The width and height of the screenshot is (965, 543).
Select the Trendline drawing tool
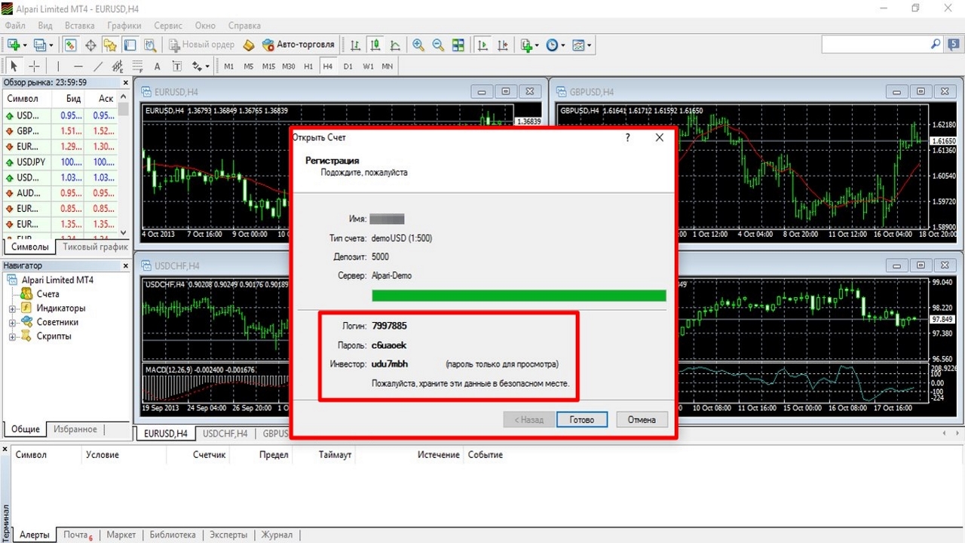[x=97, y=66]
